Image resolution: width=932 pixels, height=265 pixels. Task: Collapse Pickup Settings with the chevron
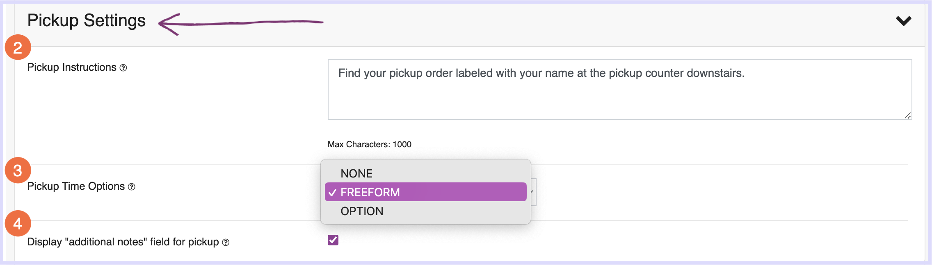pos(903,20)
